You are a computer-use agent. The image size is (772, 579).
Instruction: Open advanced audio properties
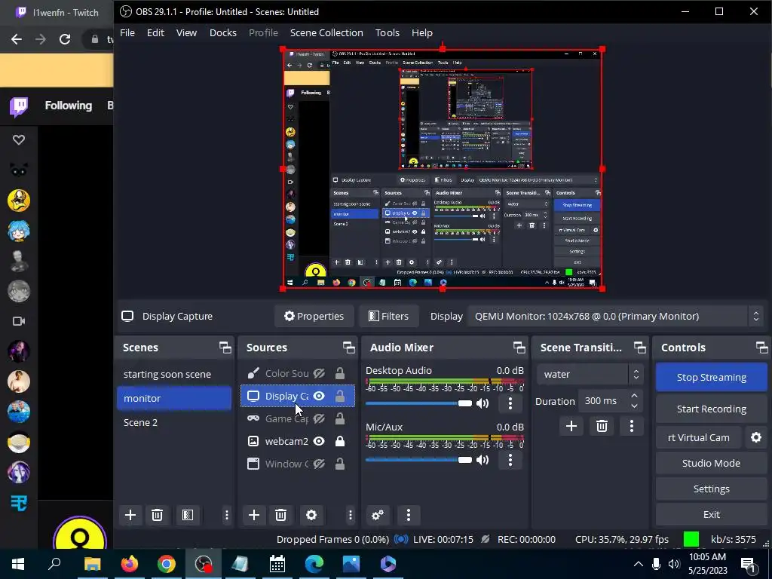(378, 515)
